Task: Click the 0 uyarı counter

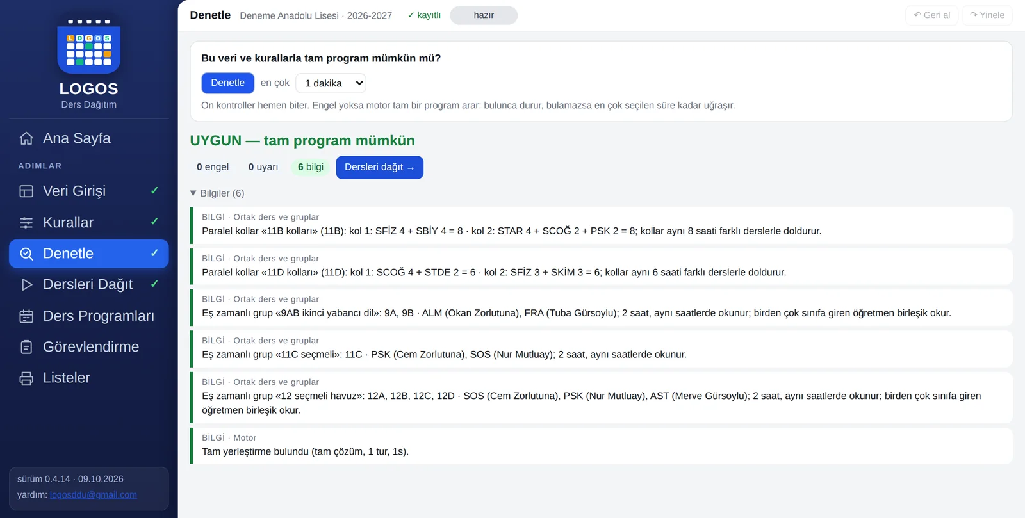Action: (x=263, y=167)
